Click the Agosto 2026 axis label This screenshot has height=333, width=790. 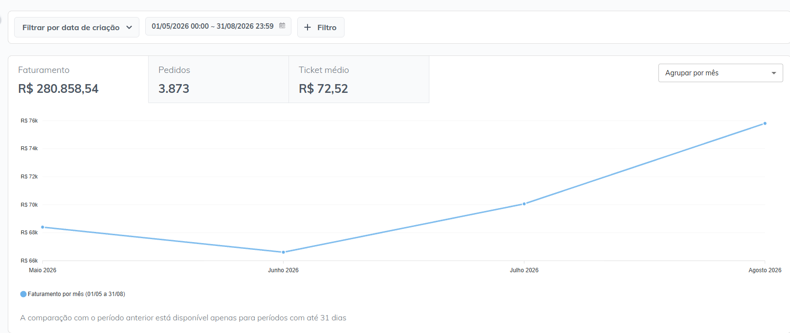(765, 270)
